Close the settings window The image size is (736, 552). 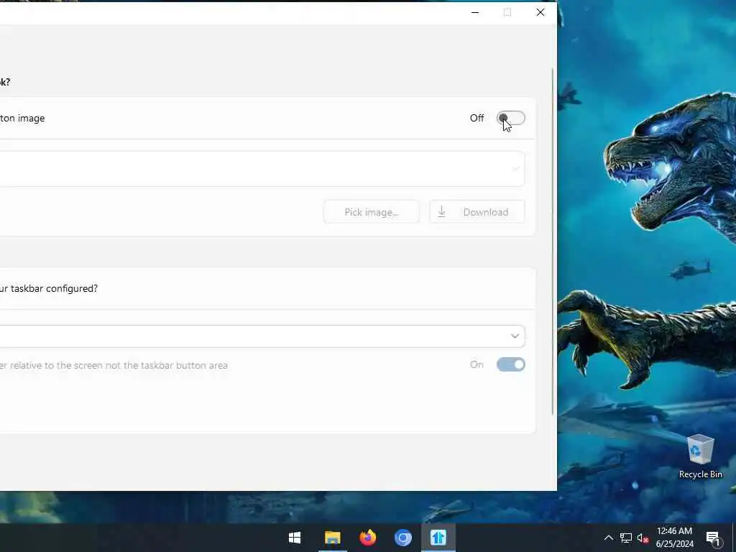point(540,13)
